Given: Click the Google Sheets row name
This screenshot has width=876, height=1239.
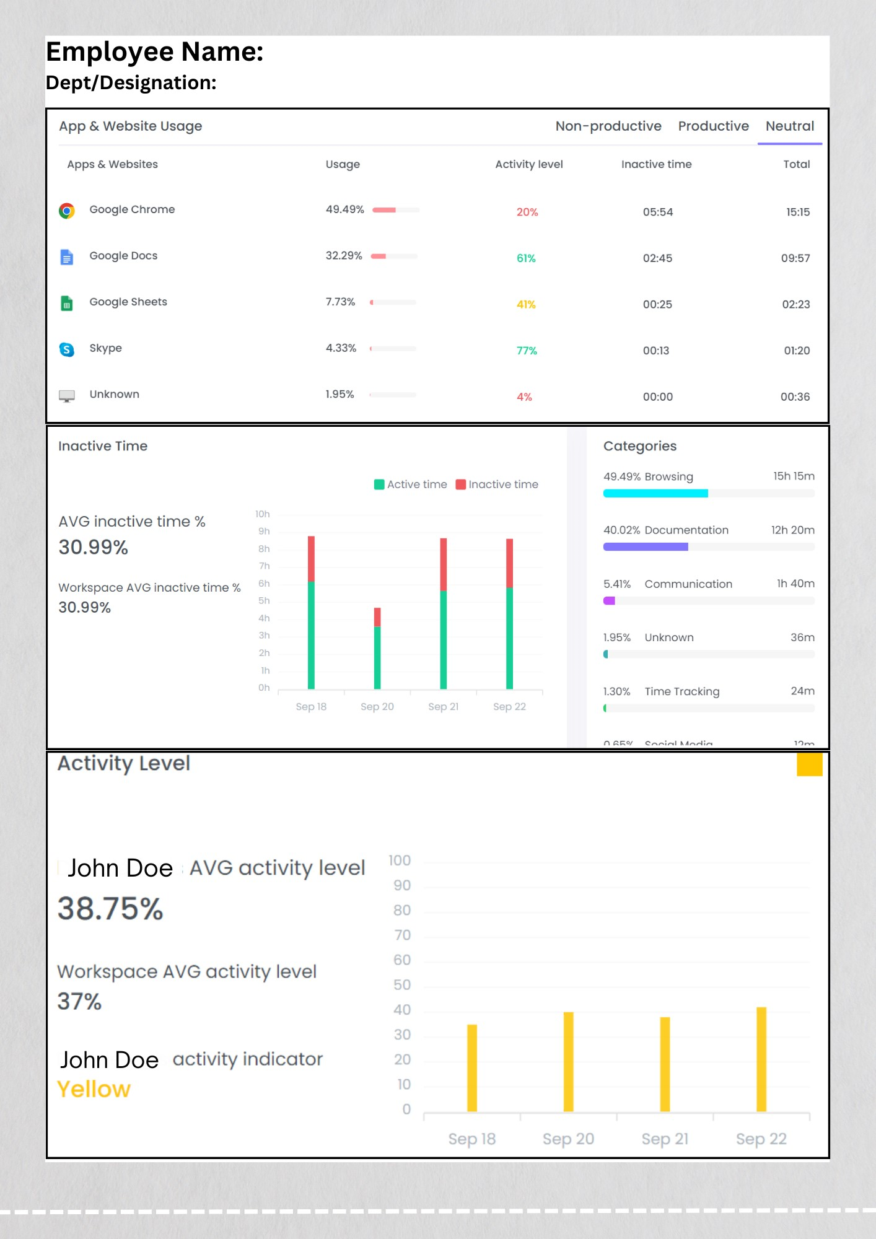Looking at the screenshot, I should (x=128, y=302).
